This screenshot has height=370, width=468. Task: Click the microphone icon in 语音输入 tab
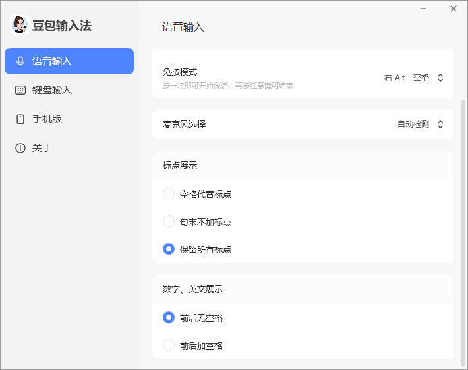pyautogui.click(x=20, y=61)
